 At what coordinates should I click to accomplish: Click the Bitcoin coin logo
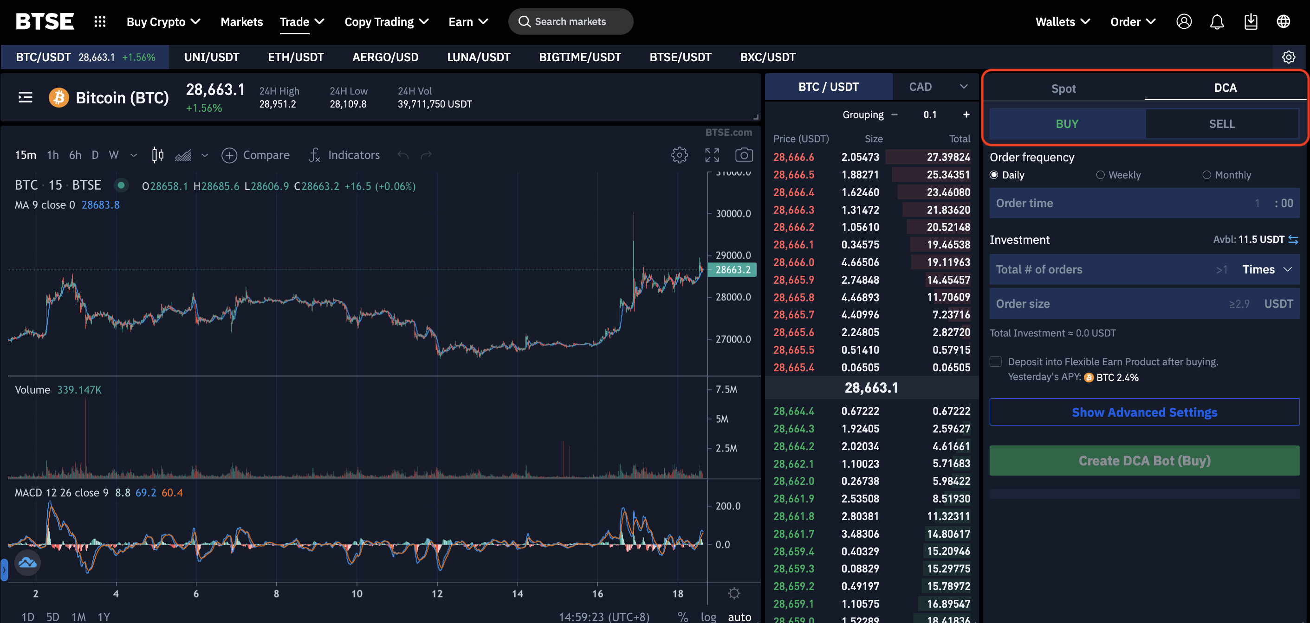(58, 97)
